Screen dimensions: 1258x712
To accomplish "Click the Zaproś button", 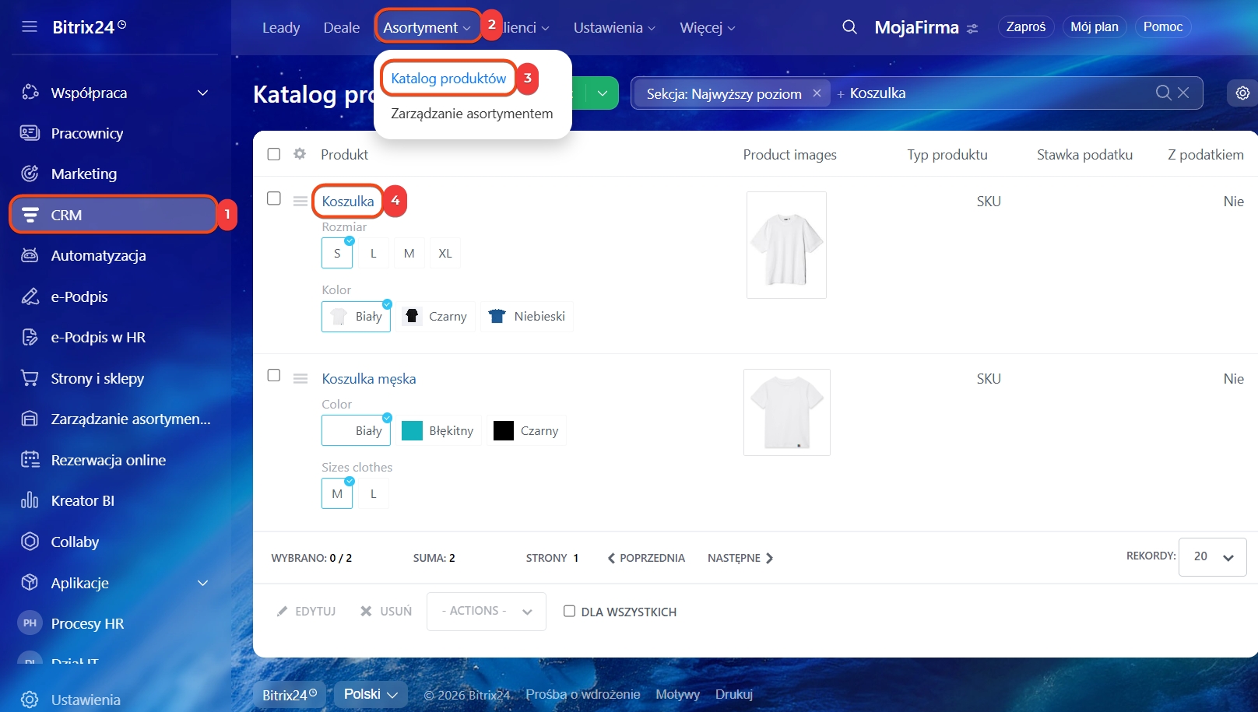I will coord(1025,26).
